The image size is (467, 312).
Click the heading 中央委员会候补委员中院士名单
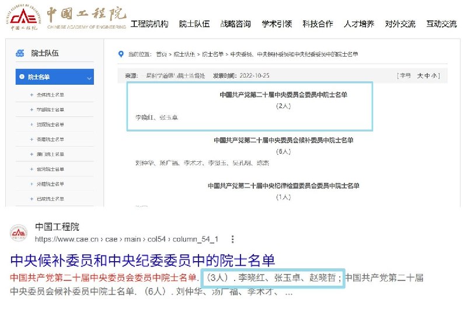click(284, 140)
